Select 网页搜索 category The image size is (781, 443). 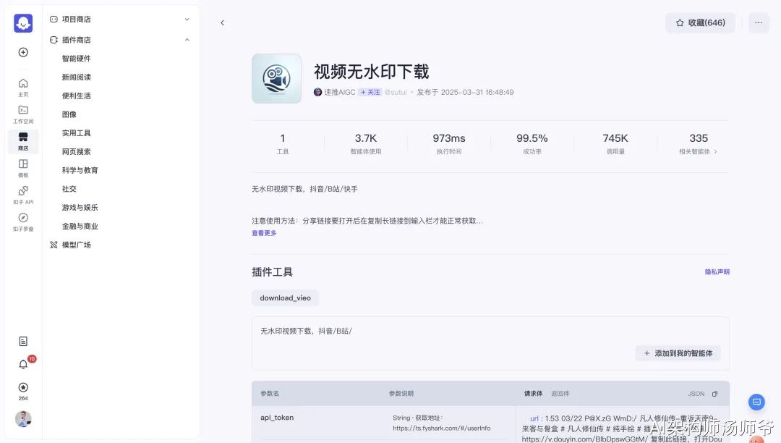76,151
